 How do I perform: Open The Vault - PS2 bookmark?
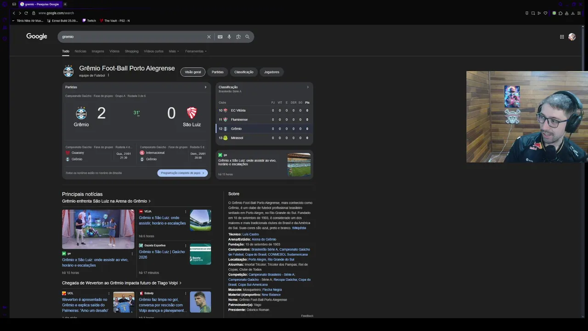pyautogui.click(x=115, y=21)
